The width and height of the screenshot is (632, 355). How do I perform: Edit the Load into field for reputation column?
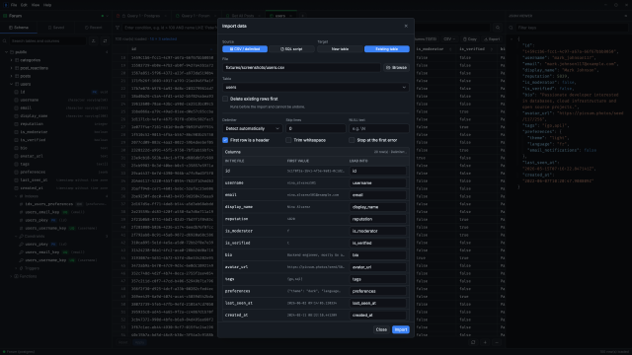pyautogui.click(x=377, y=219)
